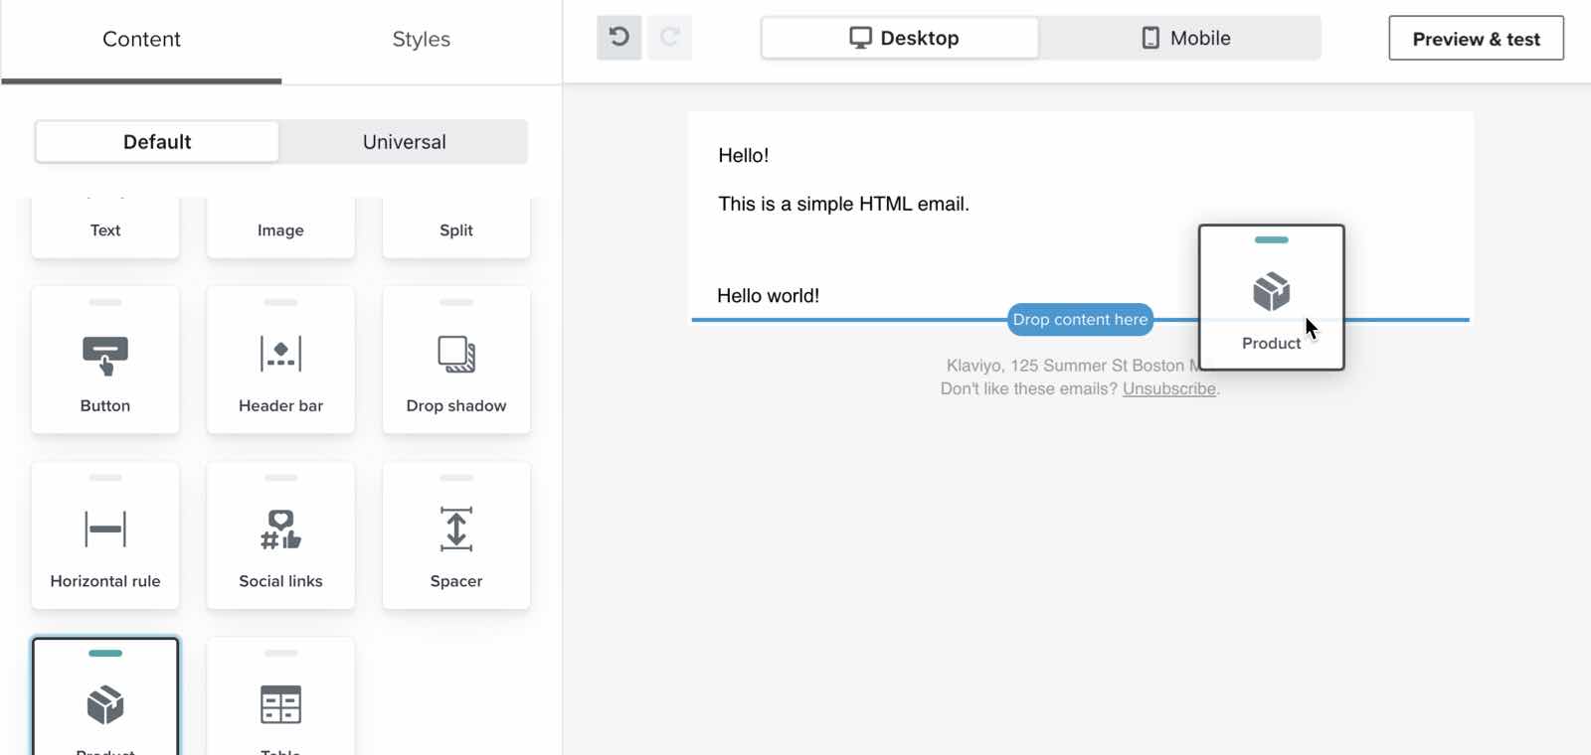This screenshot has width=1591, height=755.
Task: Select the Social links block icon
Action: pos(280,529)
